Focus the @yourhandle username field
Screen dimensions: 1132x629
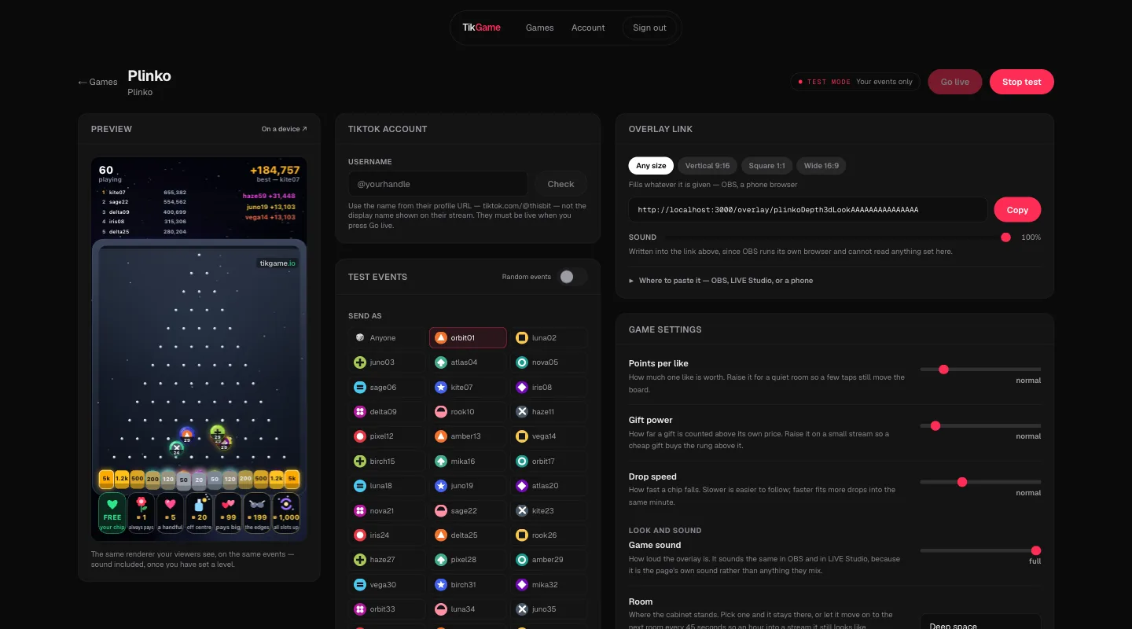438,184
